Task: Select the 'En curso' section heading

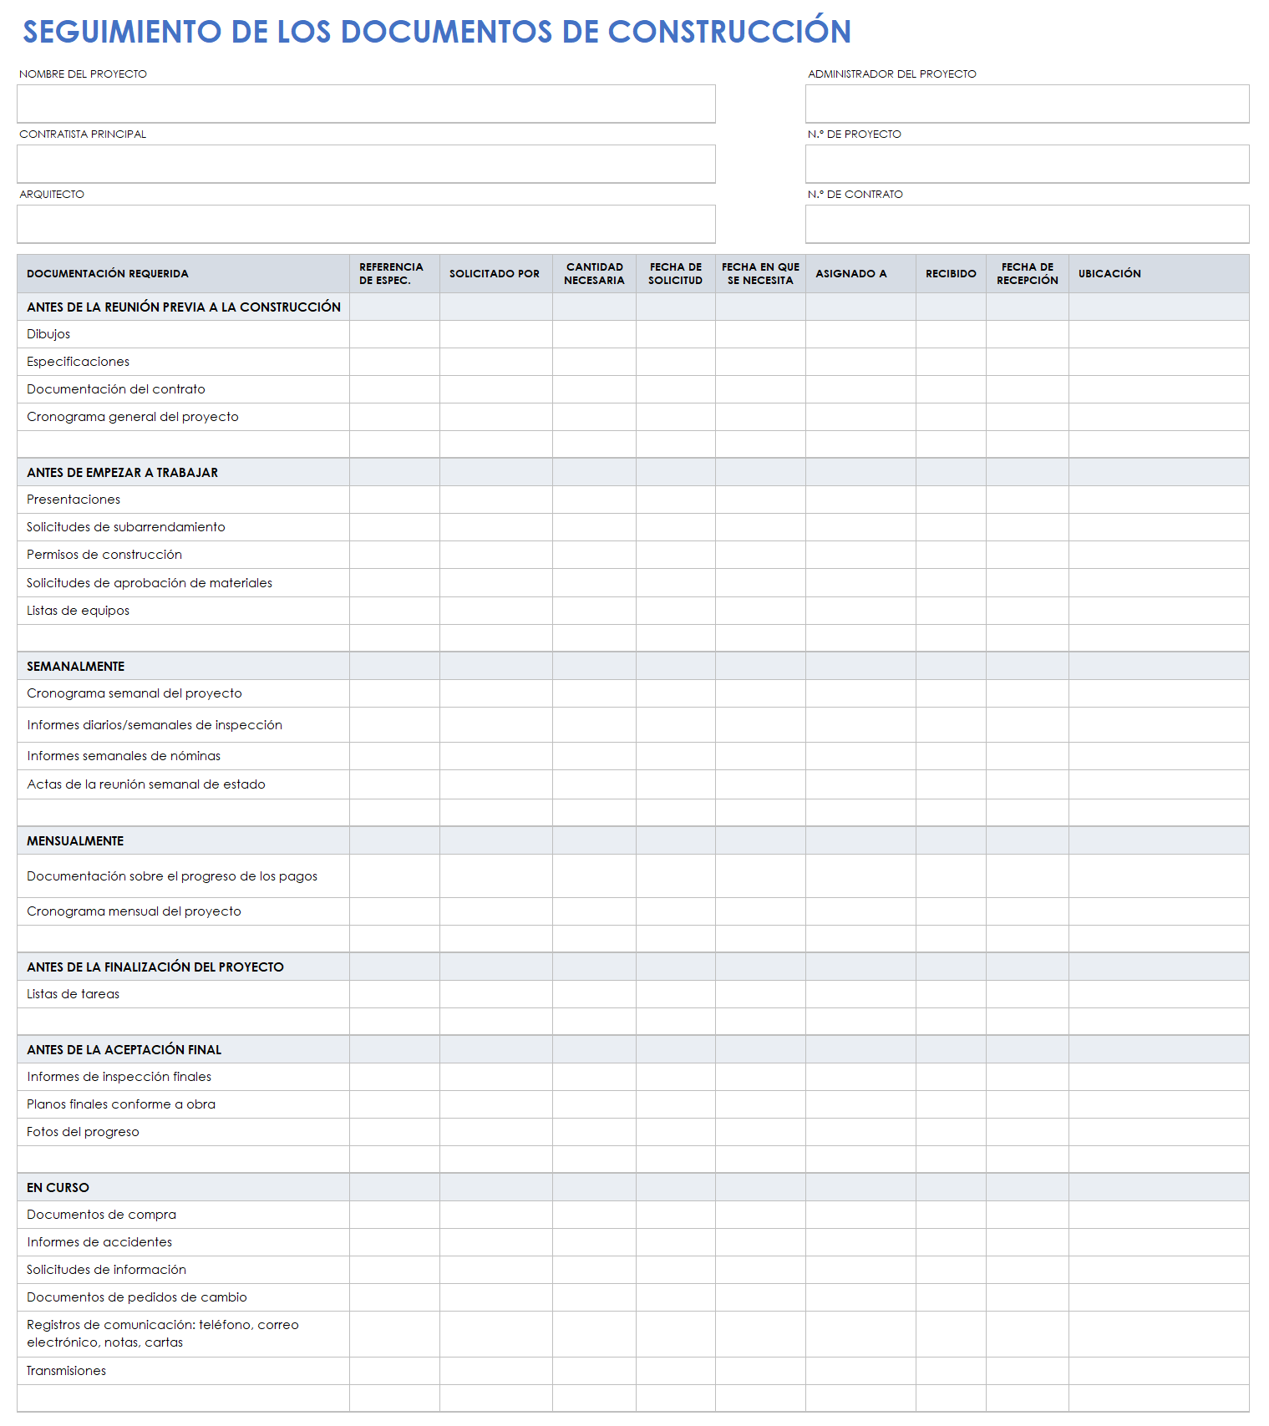Action: (x=58, y=1188)
